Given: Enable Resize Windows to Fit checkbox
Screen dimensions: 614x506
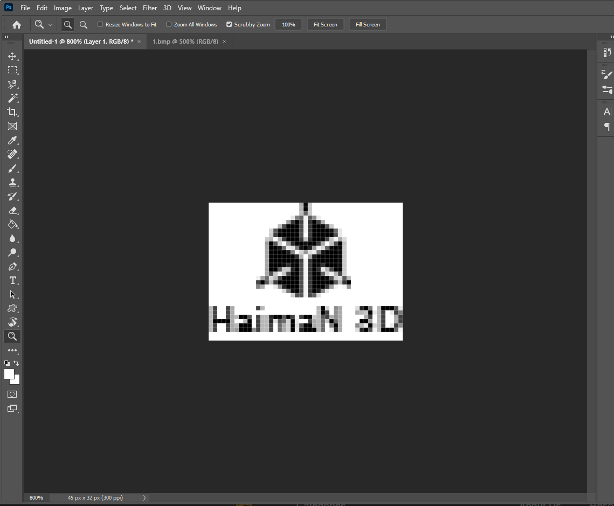Looking at the screenshot, I should pos(100,24).
